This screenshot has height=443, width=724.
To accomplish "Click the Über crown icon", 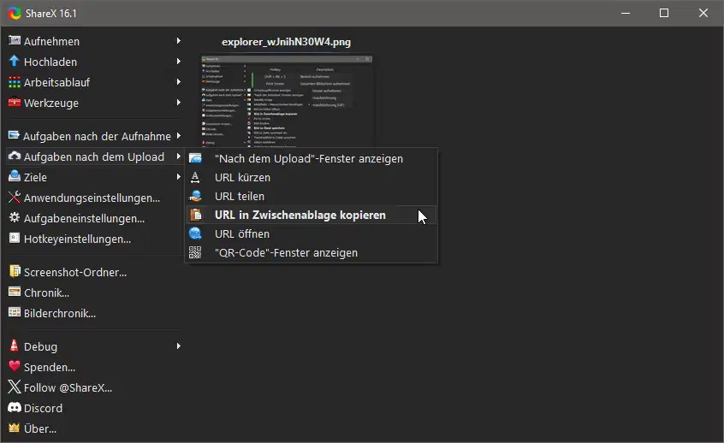I will (x=15, y=428).
